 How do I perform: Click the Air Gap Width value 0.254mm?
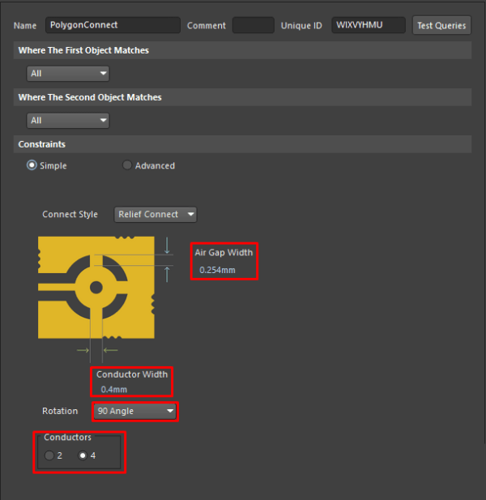(x=217, y=270)
